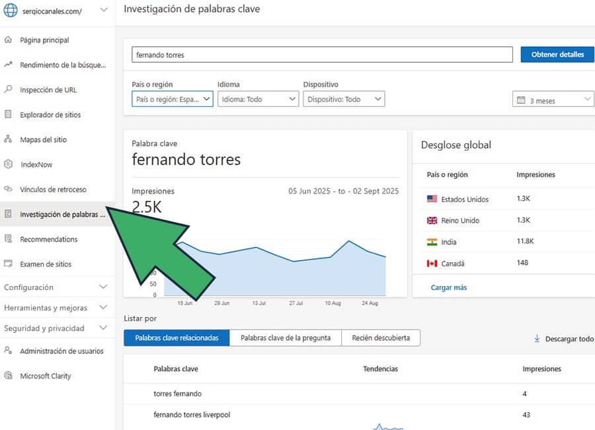
Task: Click Cargar más under the country list
Action: [x=449, y=287]
